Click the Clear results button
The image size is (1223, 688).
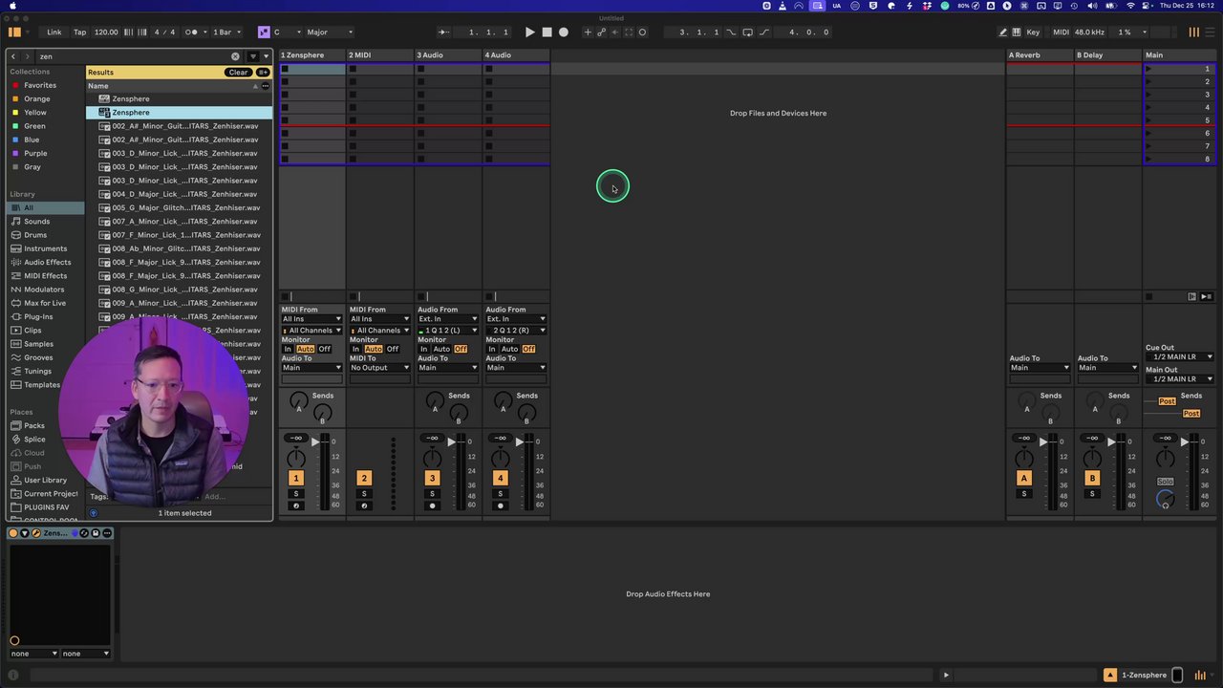click(238, 73)
